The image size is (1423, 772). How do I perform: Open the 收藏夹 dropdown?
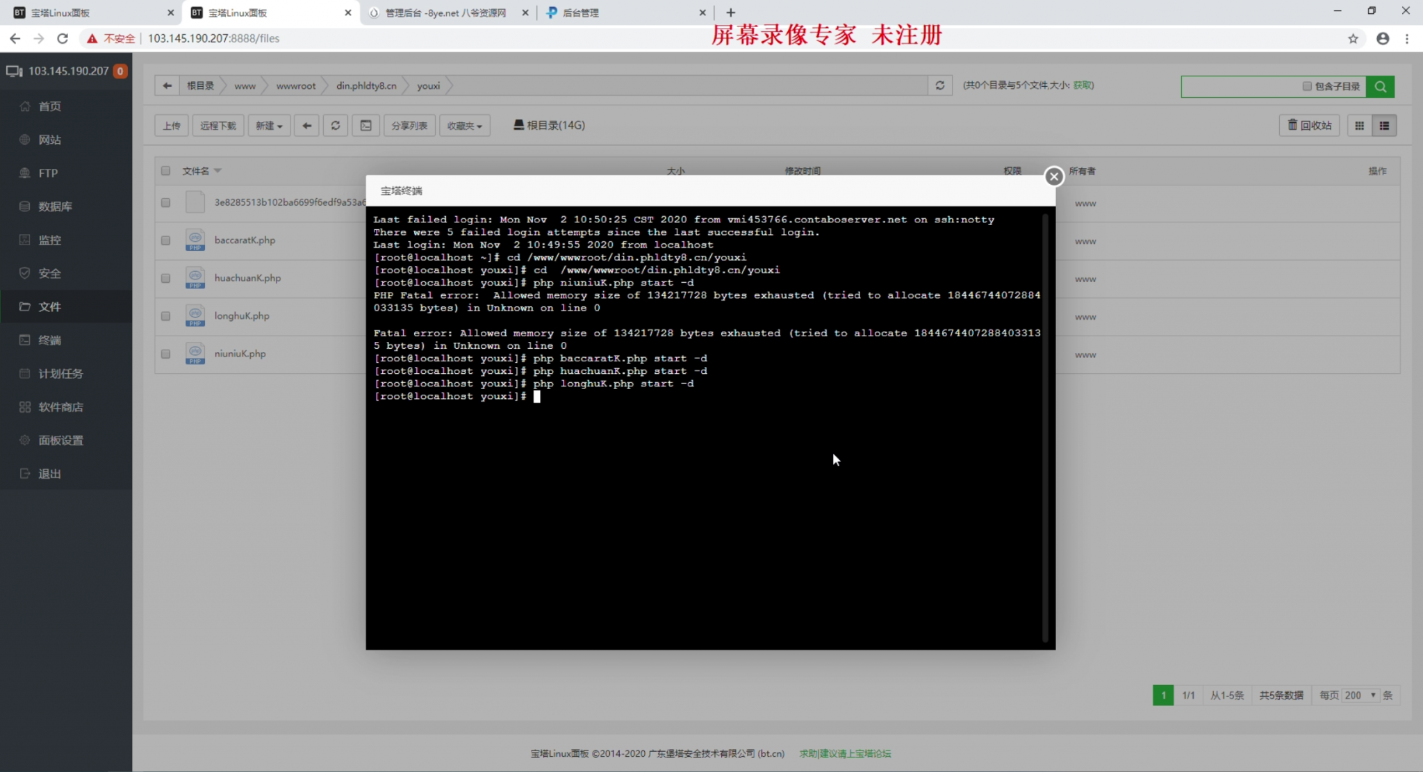(x=464, y=126)
